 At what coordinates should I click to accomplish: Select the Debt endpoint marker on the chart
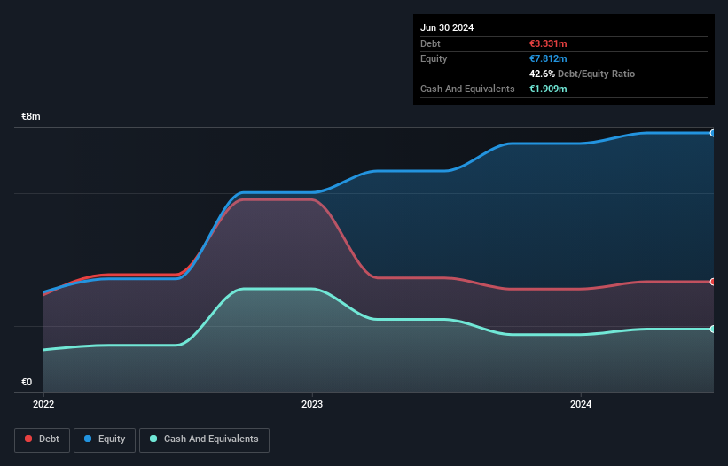713,282
